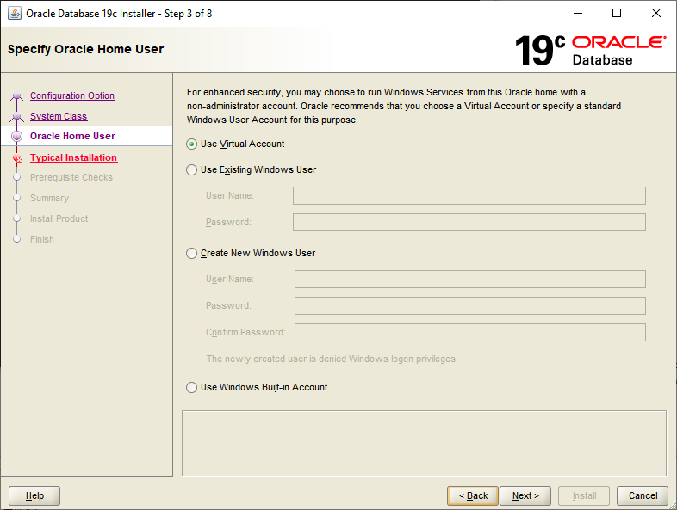Click the Oracle 19c Database logo

[x=590, y=50]
